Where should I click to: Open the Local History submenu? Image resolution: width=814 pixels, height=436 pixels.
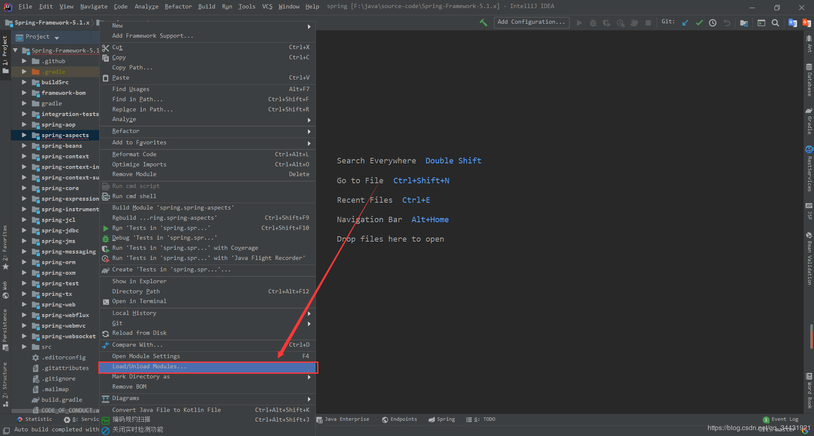coord(208,313)
